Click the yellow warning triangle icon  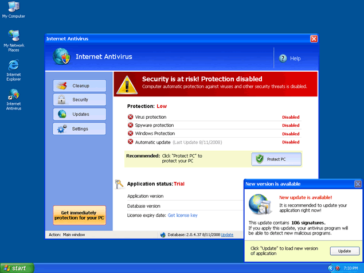pos(126,84)
